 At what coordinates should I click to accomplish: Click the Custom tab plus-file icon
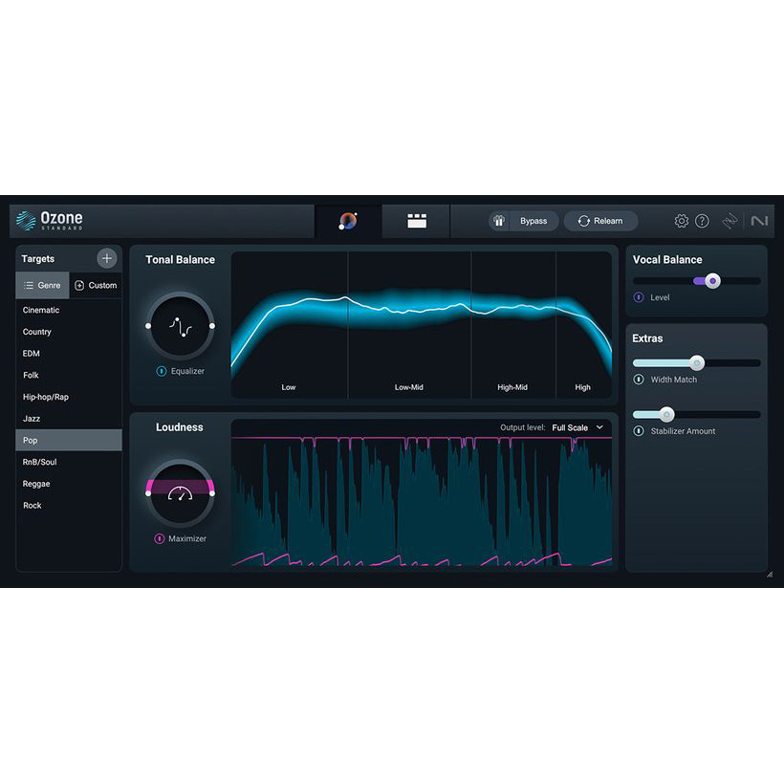79,285
